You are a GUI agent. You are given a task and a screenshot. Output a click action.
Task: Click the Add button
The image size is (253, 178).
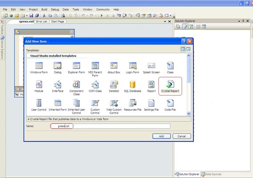[162, 136]
